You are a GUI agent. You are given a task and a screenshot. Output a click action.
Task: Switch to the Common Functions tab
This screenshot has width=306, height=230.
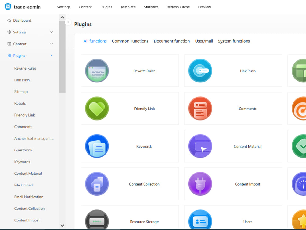tap(130, 41)
